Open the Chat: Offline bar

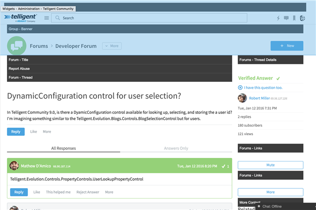click(285, 207)
